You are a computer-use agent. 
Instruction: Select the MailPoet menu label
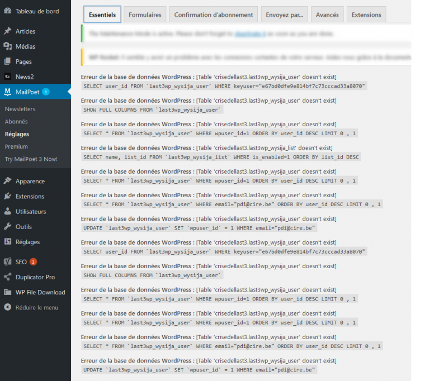(x=27, y=92)
